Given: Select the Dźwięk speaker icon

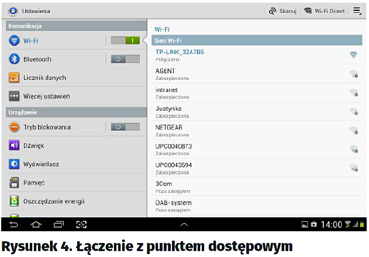Looking at the screenshot, I should point(14,145).
